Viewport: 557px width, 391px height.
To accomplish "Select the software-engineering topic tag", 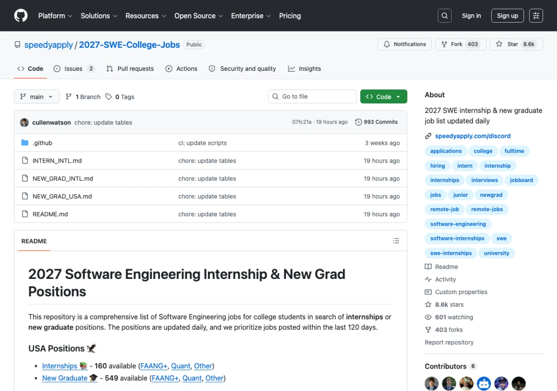I will (x=458, y=224).
